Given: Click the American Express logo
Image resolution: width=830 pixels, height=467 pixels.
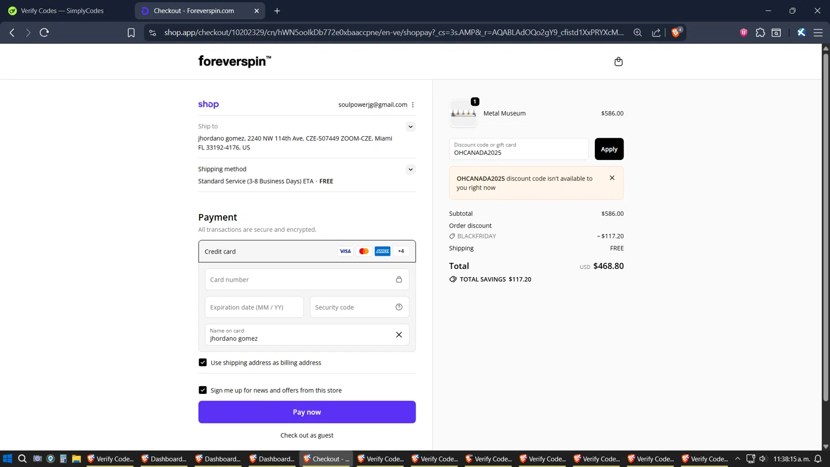Looking at the screenshot, I should point(382,251).
